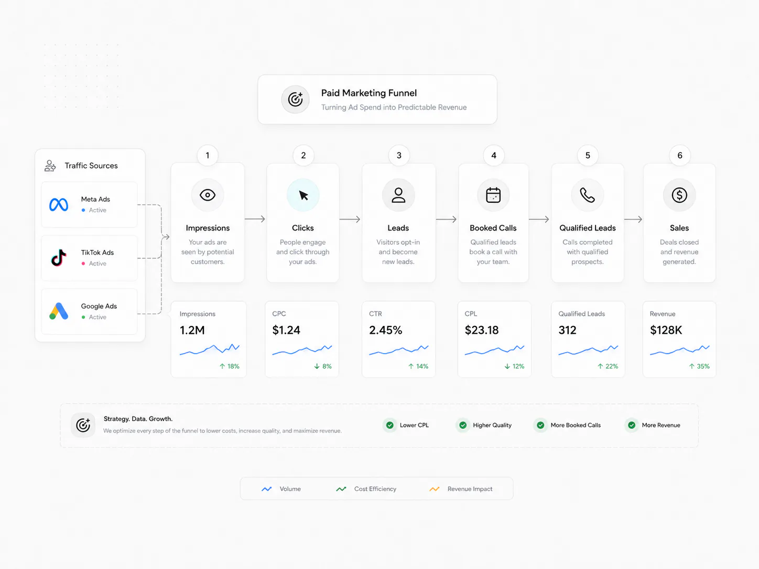The image size is (759, 569).
Task: Click the Qualified Leads 312 value
Action: [567, 330]
